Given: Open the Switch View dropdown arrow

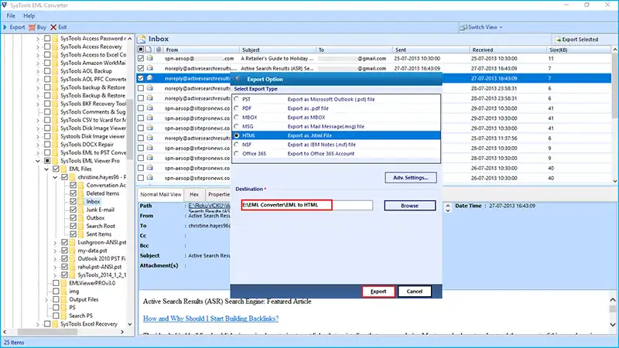Looking at the screenshot, I should pyautogui.click(x=501, y=28).
